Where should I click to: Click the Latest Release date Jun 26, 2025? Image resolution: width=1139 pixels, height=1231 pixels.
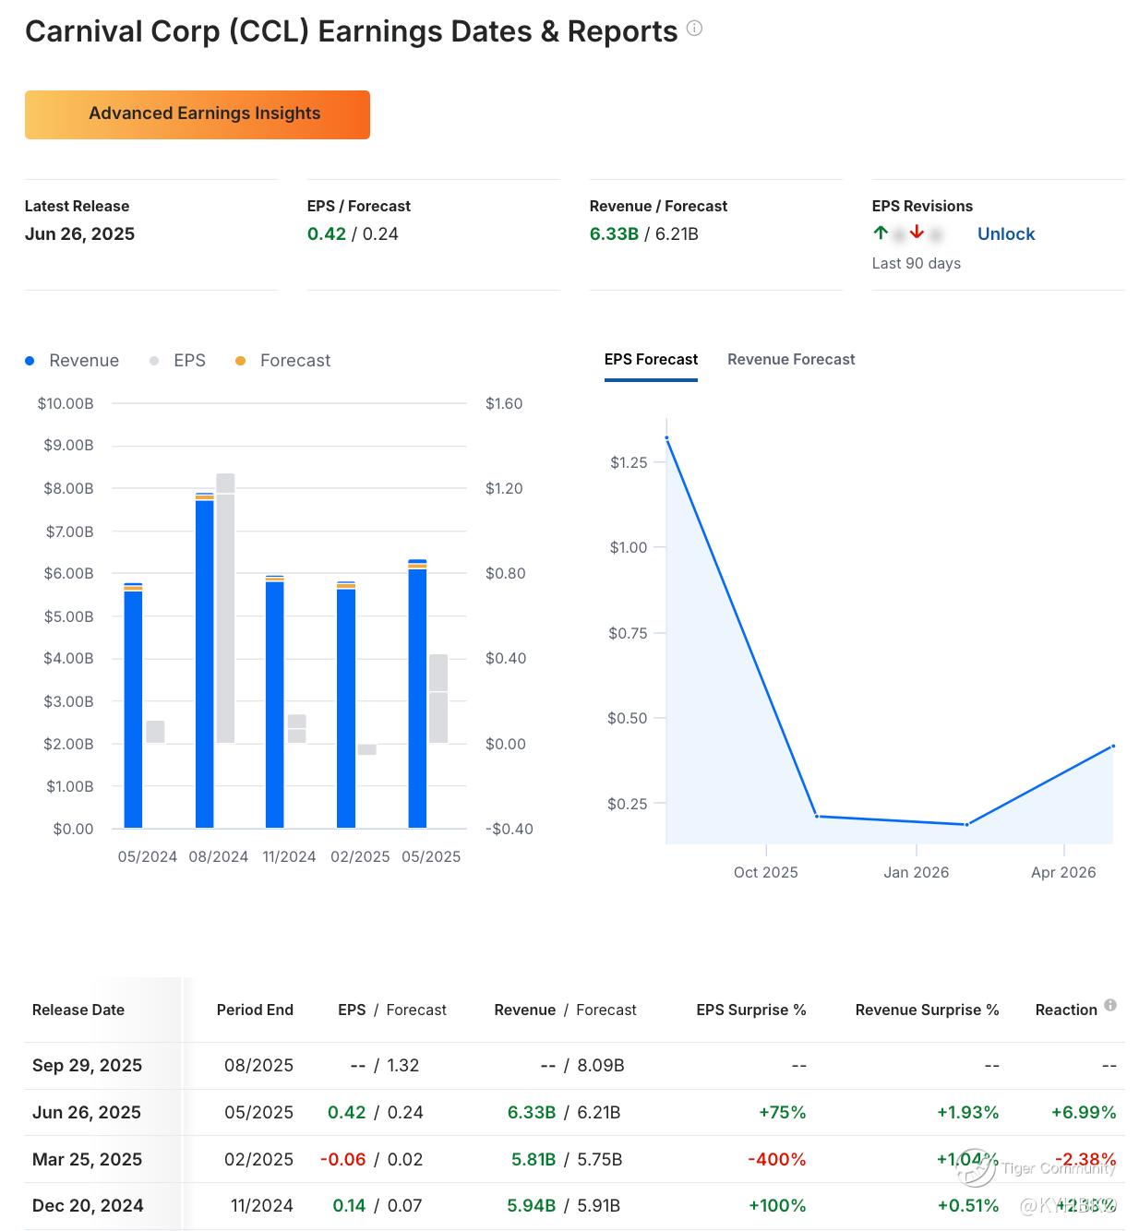click(x=79, y=234)
